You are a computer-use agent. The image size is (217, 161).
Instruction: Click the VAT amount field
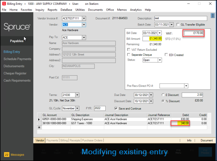(194, 33)
